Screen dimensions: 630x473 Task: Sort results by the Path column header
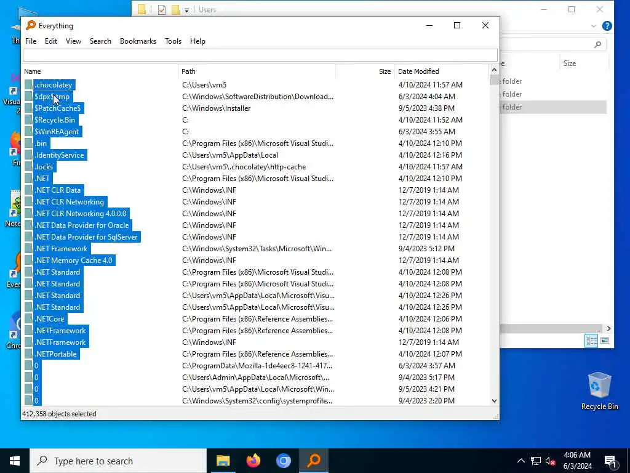click(x=257, y=71)
